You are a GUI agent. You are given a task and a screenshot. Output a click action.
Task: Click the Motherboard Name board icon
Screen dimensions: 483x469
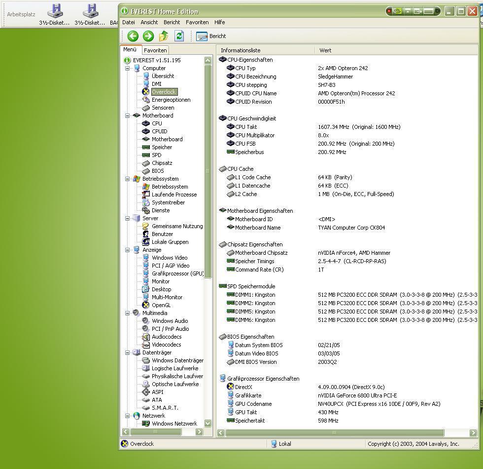click(231, 227)
